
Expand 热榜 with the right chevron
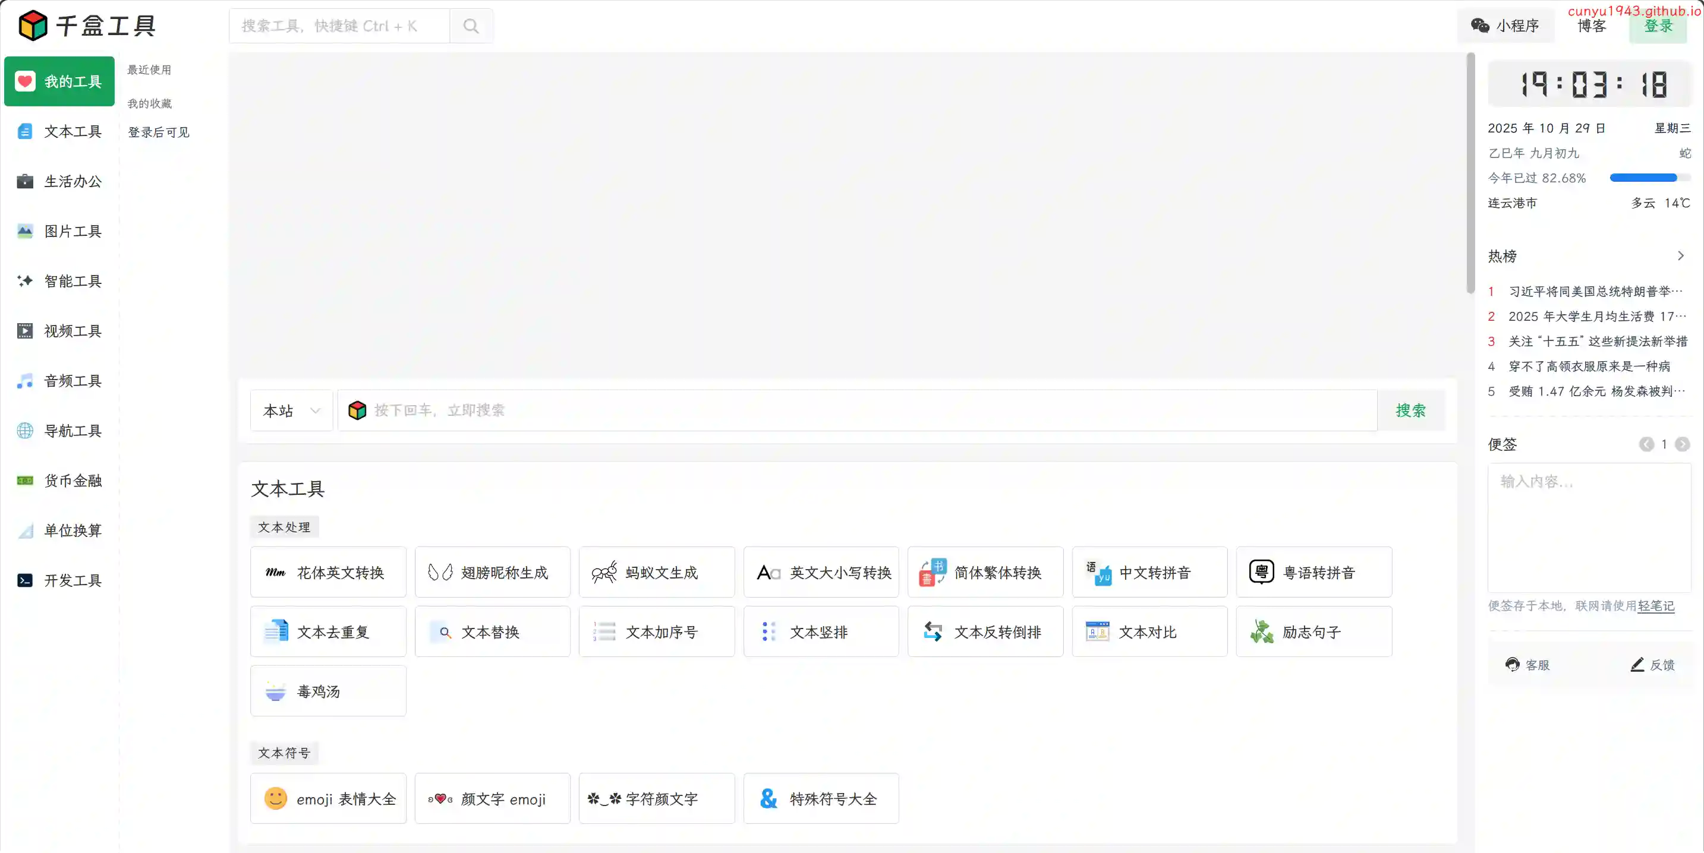point(1681,256)
